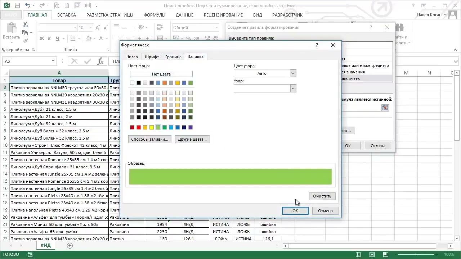Viewport: 461px width, 259px height.
Task: Open the font size dropdown showing 10
Action: 90,28
